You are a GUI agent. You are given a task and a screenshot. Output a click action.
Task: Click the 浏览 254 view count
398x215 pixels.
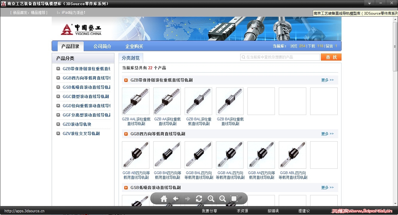(298, 46)
